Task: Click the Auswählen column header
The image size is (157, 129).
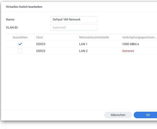Action: [20, 37]
